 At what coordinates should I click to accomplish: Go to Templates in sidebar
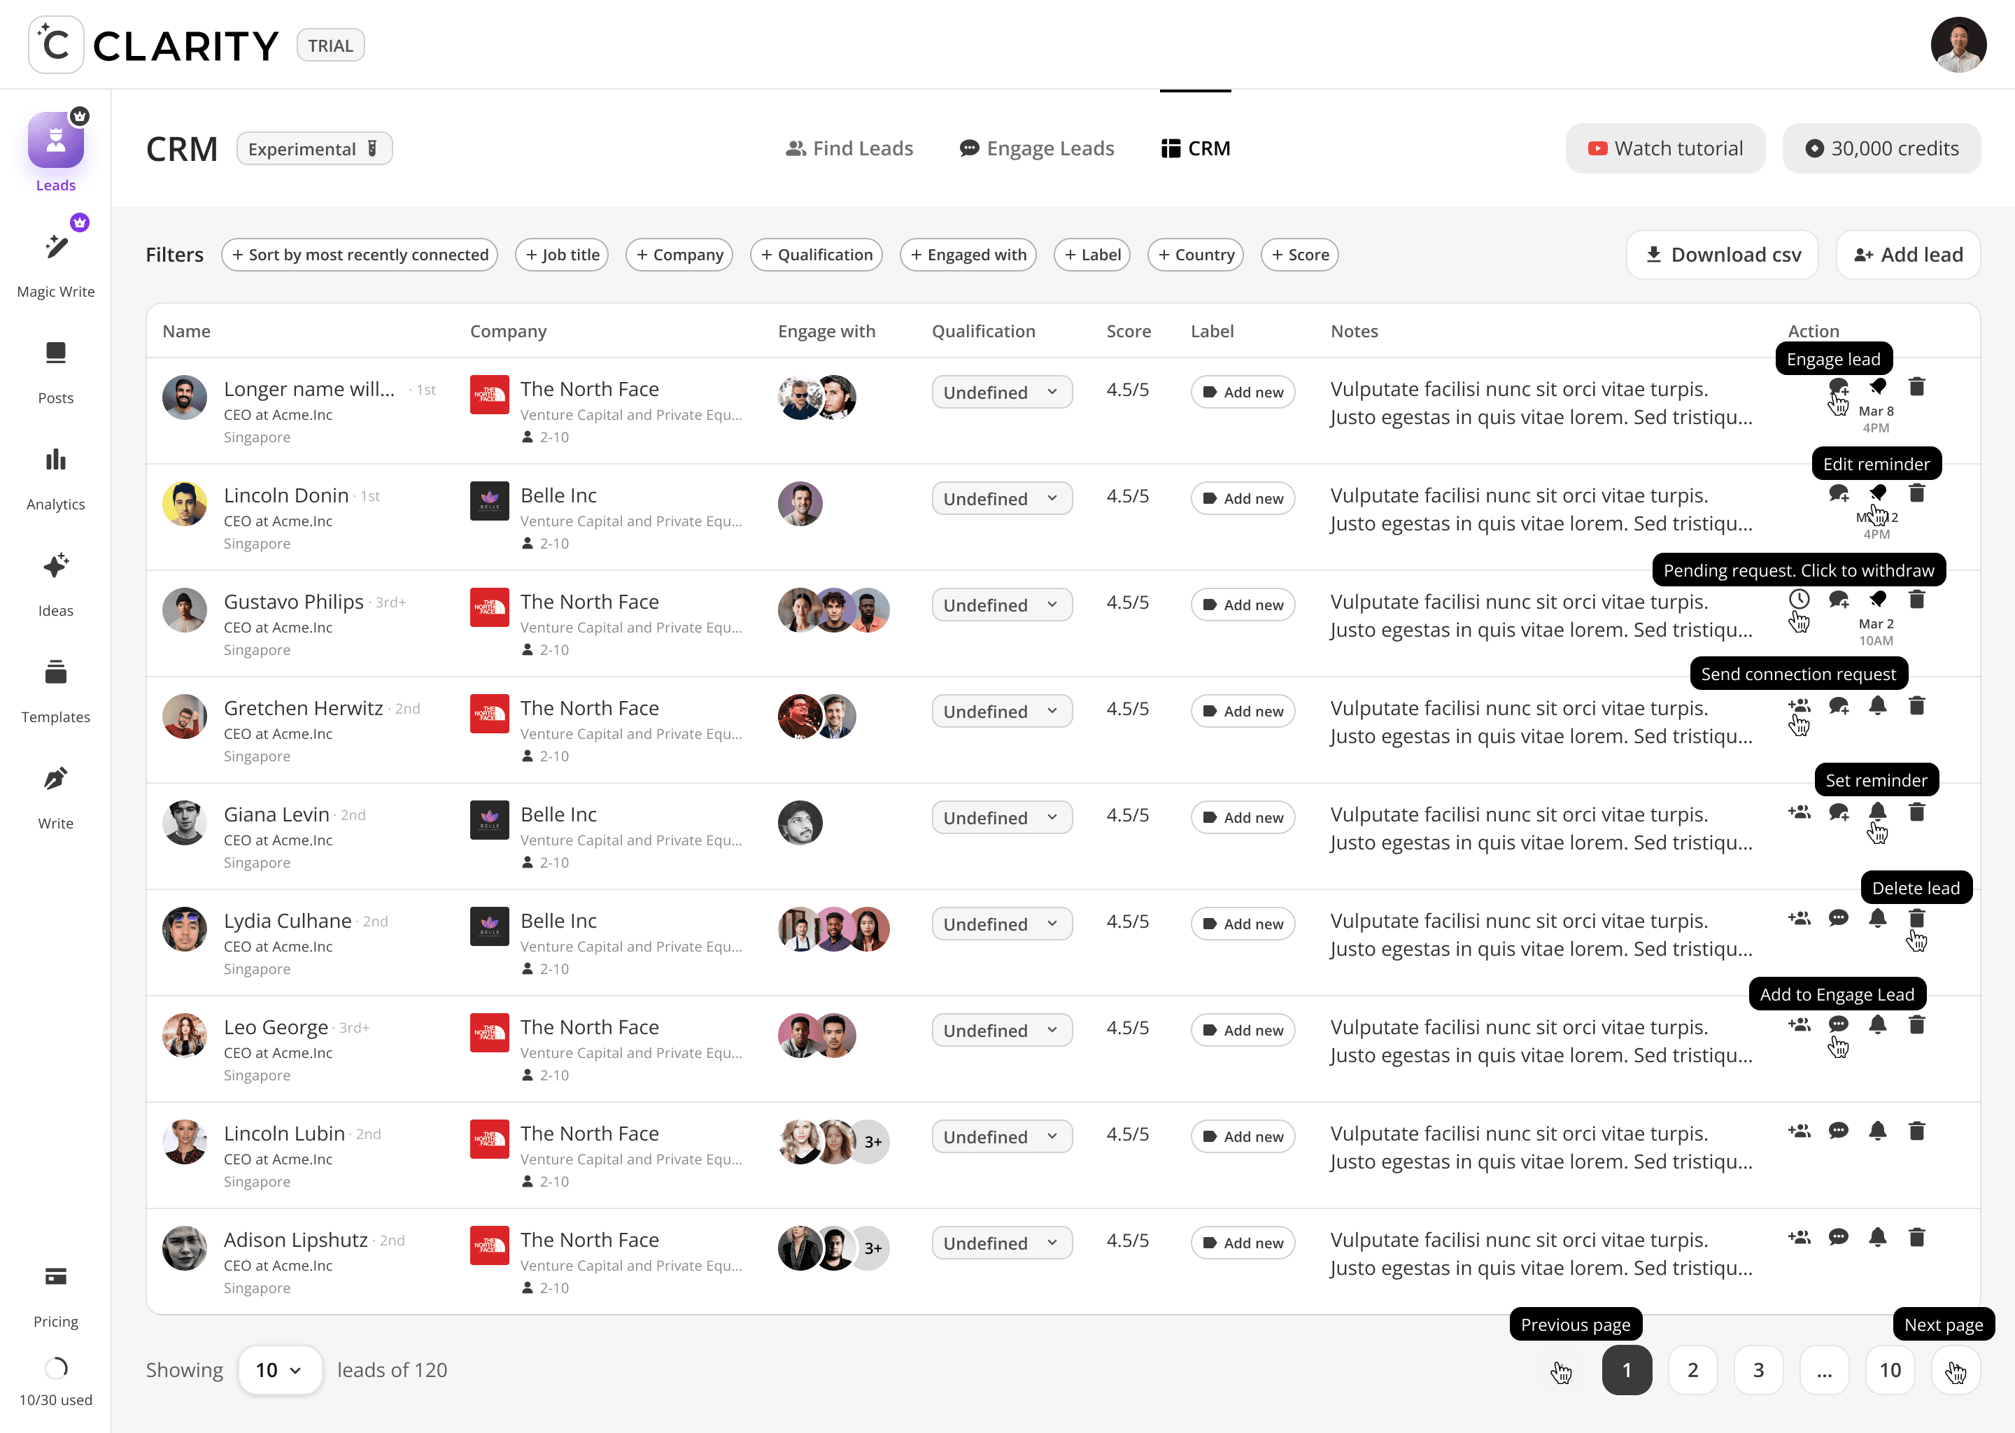[55, 673]
